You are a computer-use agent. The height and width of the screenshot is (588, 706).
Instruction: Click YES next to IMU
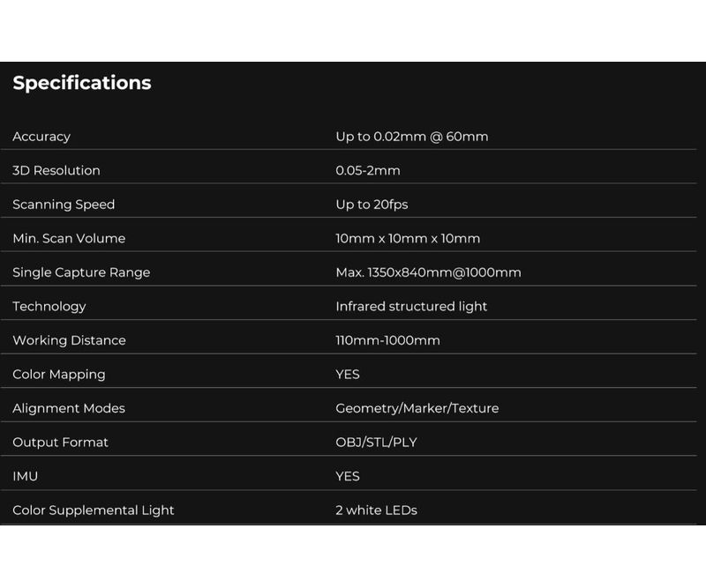coord(347,476)
